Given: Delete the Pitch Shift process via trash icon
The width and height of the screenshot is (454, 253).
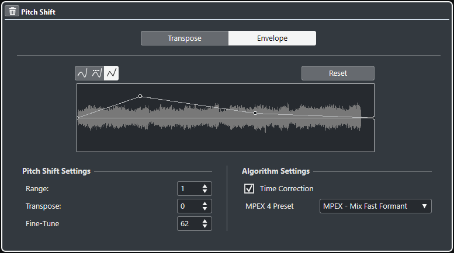Looking at the screenshot, I should [x=12, y=12].
